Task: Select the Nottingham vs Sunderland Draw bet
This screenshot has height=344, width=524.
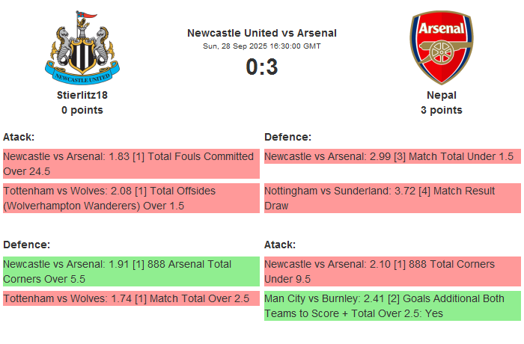Action: tap(392, 198)
